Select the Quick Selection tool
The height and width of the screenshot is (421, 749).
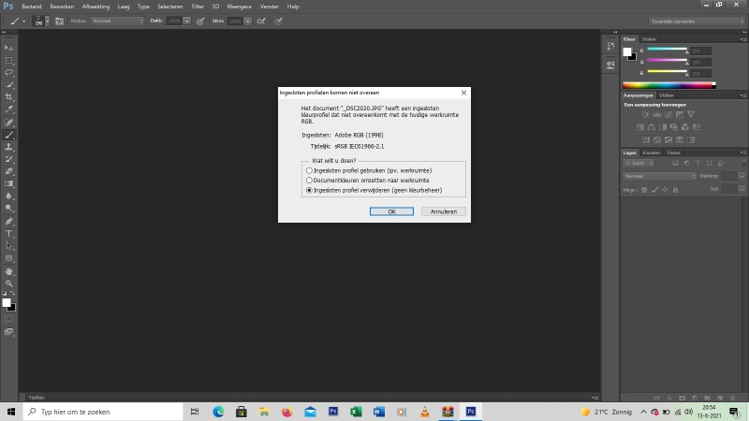[x=9, y=85]
